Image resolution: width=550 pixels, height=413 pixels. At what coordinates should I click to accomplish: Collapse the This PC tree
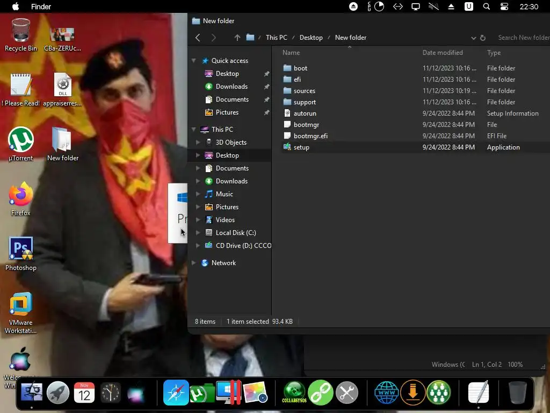pos(193,130)
